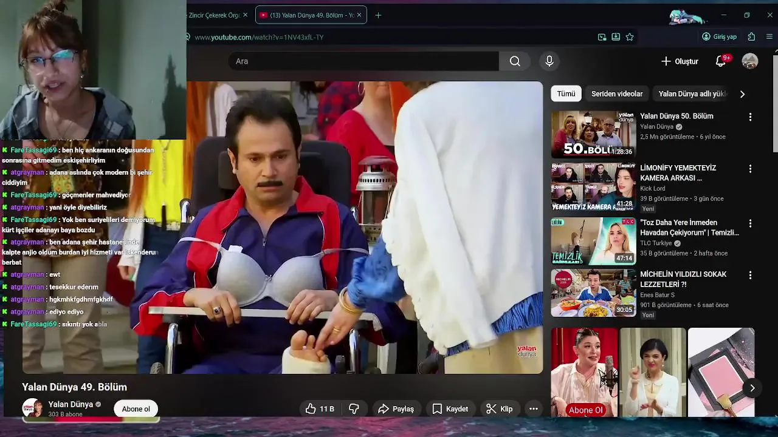Click the picture-in-picture icon in address bar
The image size is (778, 437).
pyautogui.click(x=602, y=37)
